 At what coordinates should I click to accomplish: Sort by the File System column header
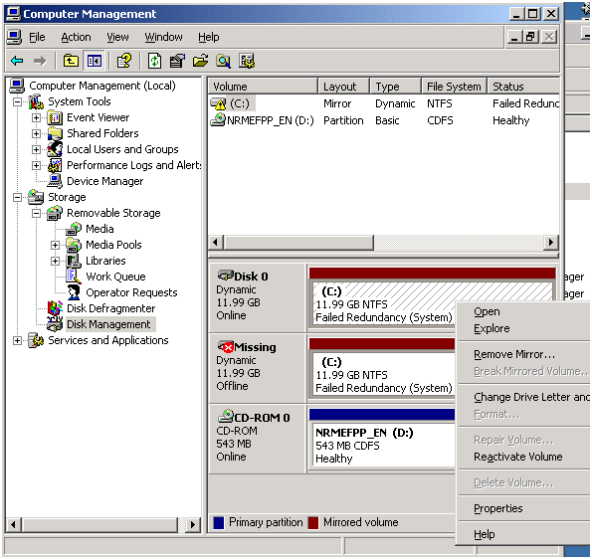[454, 87]
